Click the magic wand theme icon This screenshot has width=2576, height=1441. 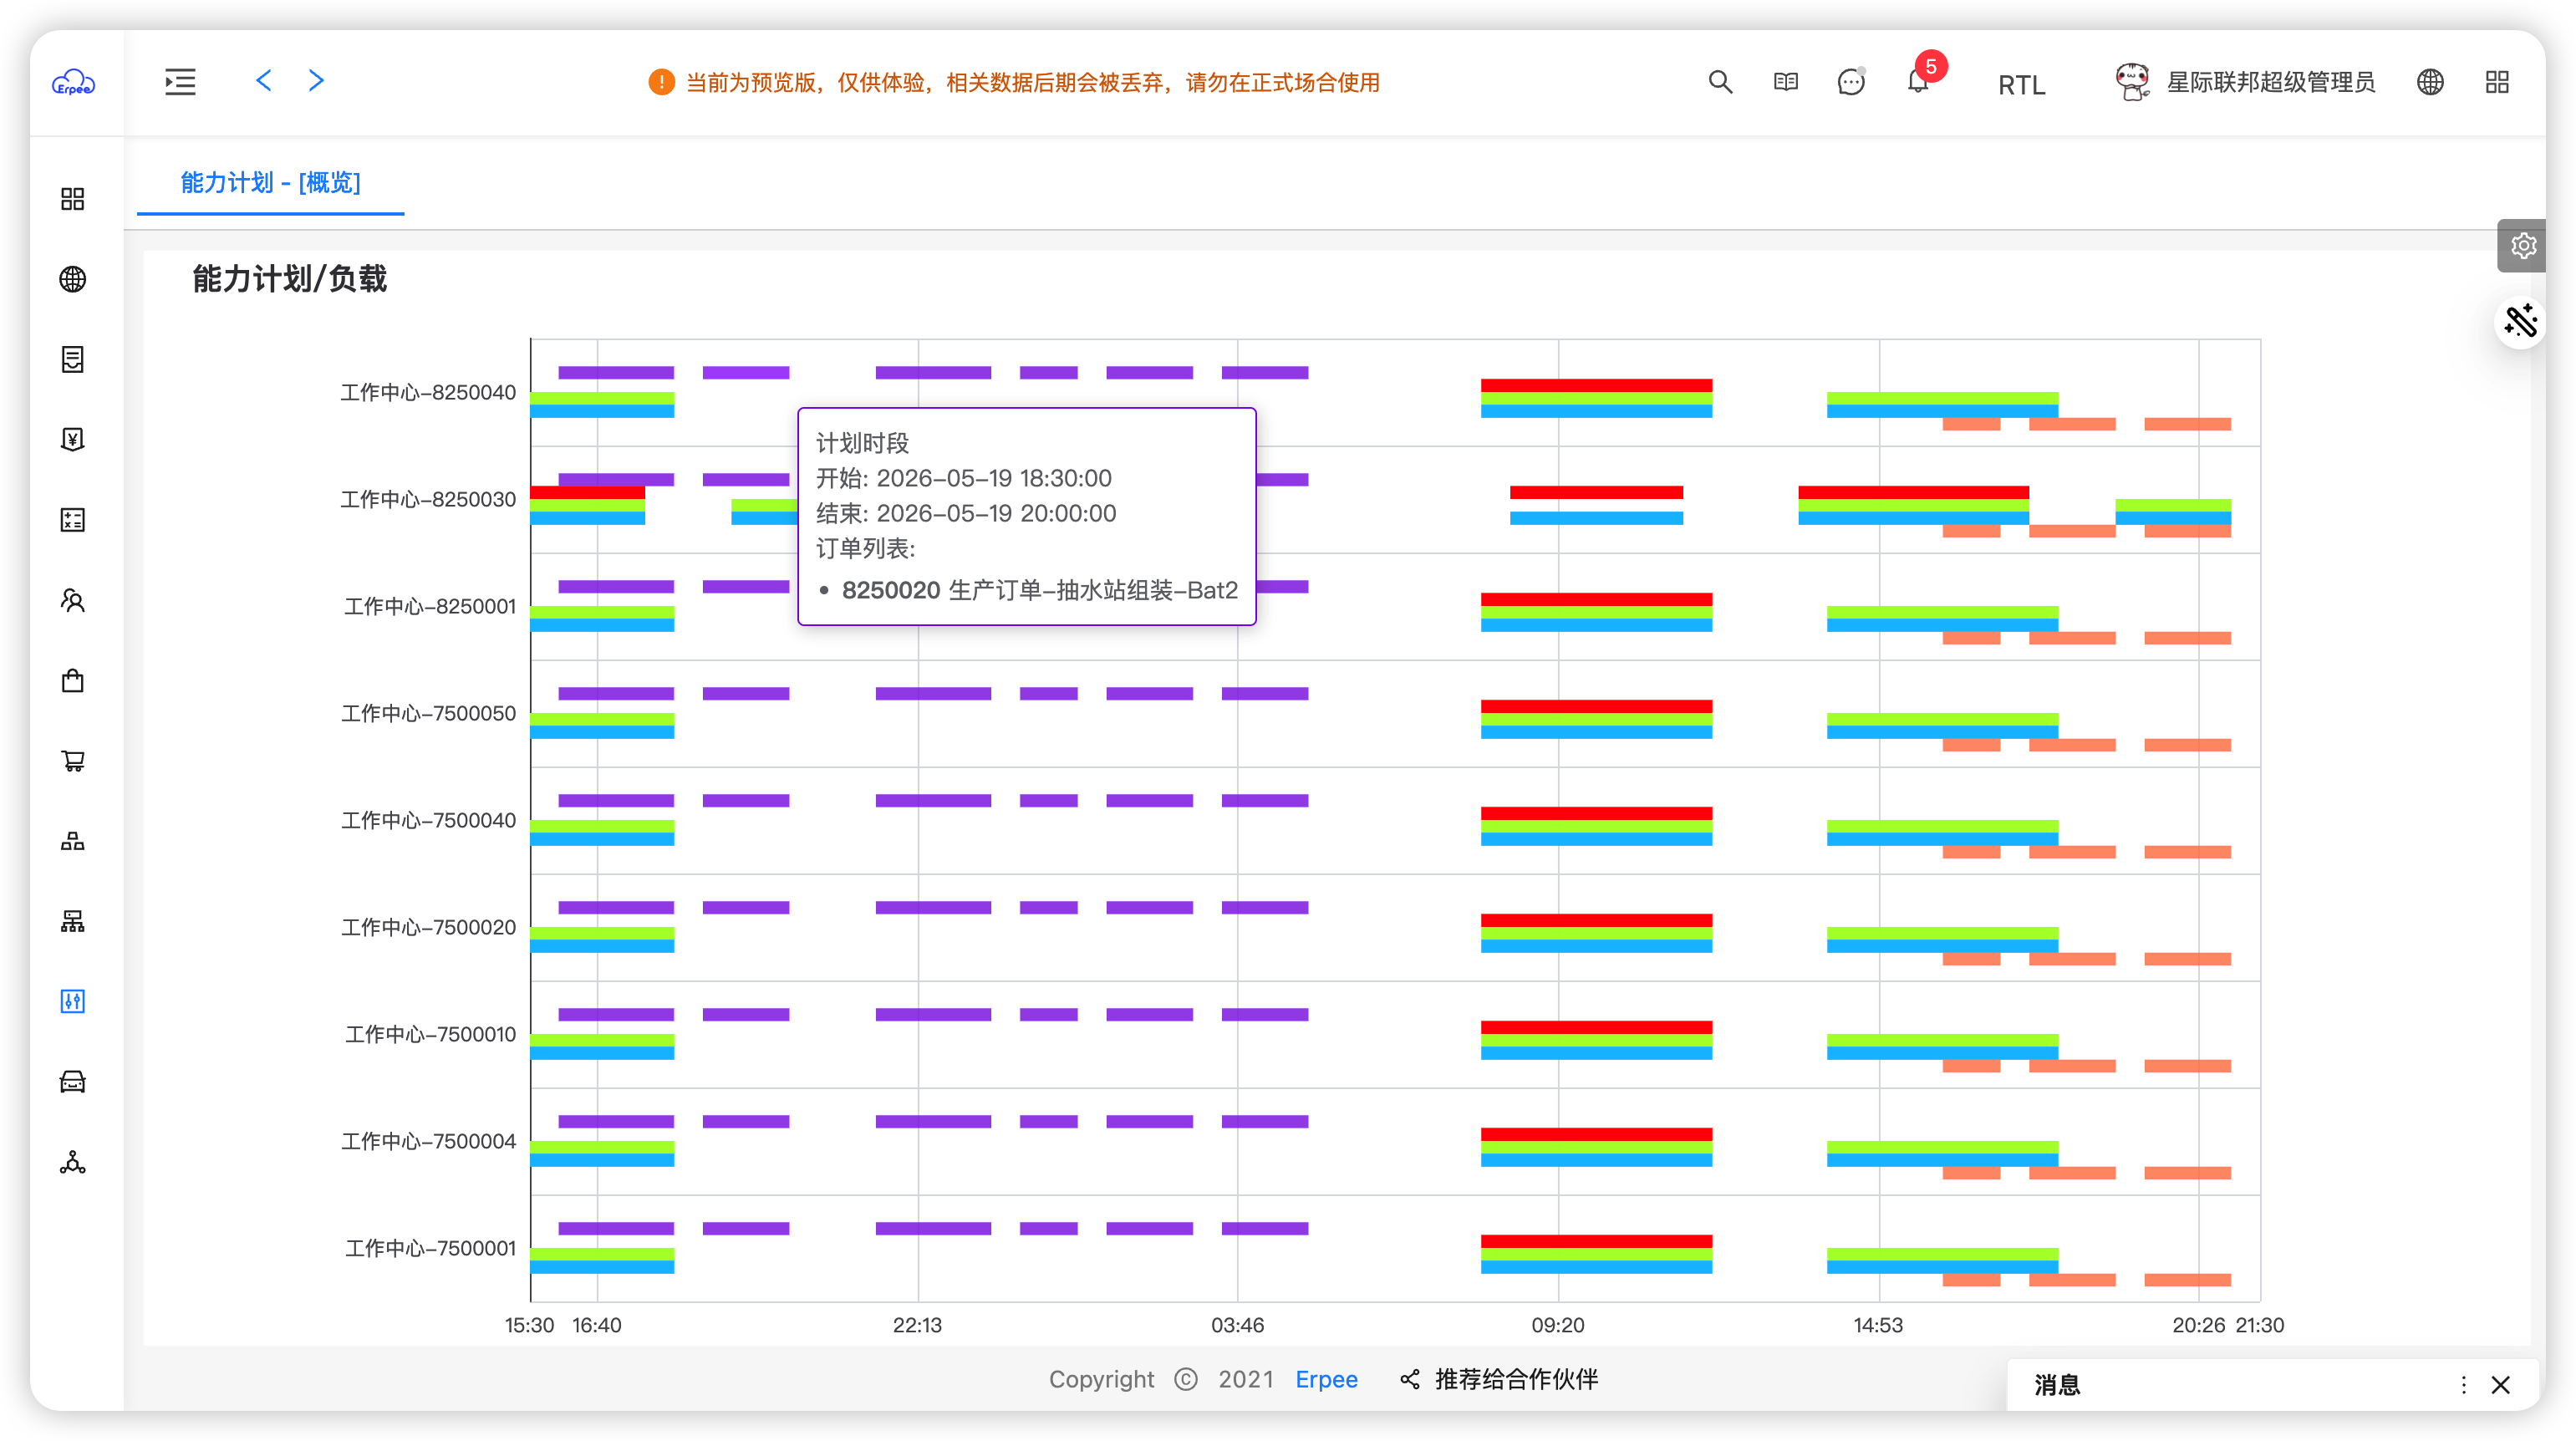(2520, 322)
